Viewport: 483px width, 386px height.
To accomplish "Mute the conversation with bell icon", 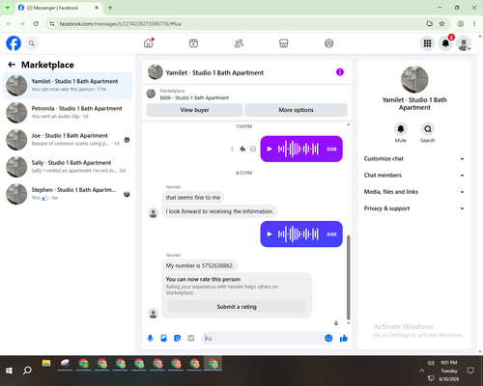I will (401, 129).
